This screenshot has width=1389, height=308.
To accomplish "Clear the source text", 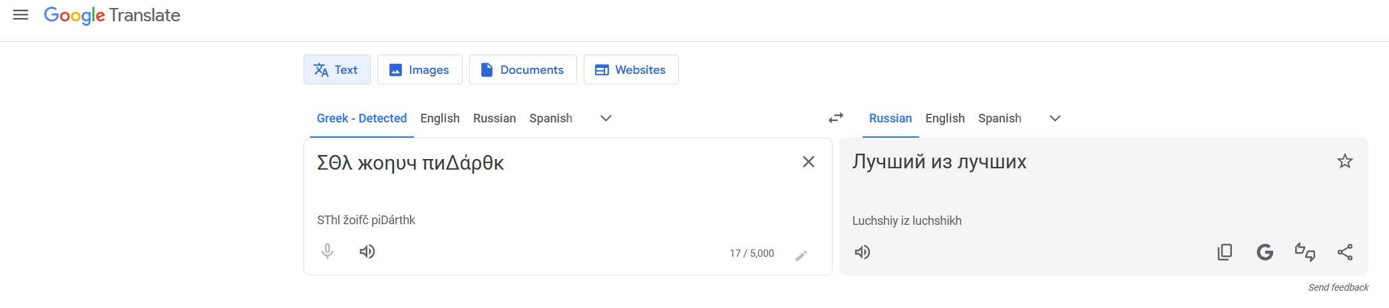I will tap(809, 162).
